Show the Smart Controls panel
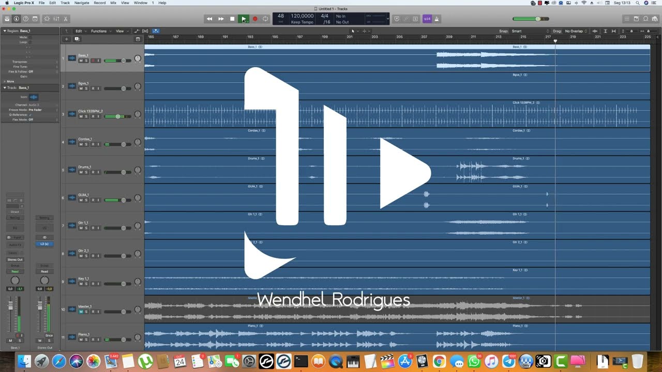Image resolution: width=662 pixels, height=372 pixels. click(x=47, y=19)
